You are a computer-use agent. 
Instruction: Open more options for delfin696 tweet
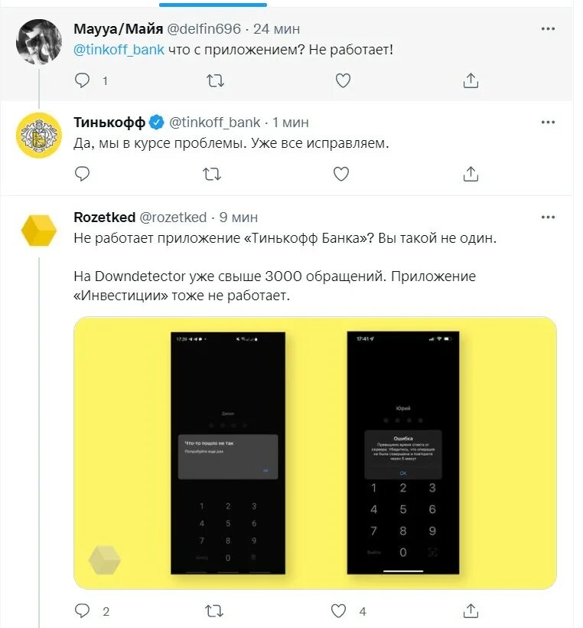[x=548, y=29]
